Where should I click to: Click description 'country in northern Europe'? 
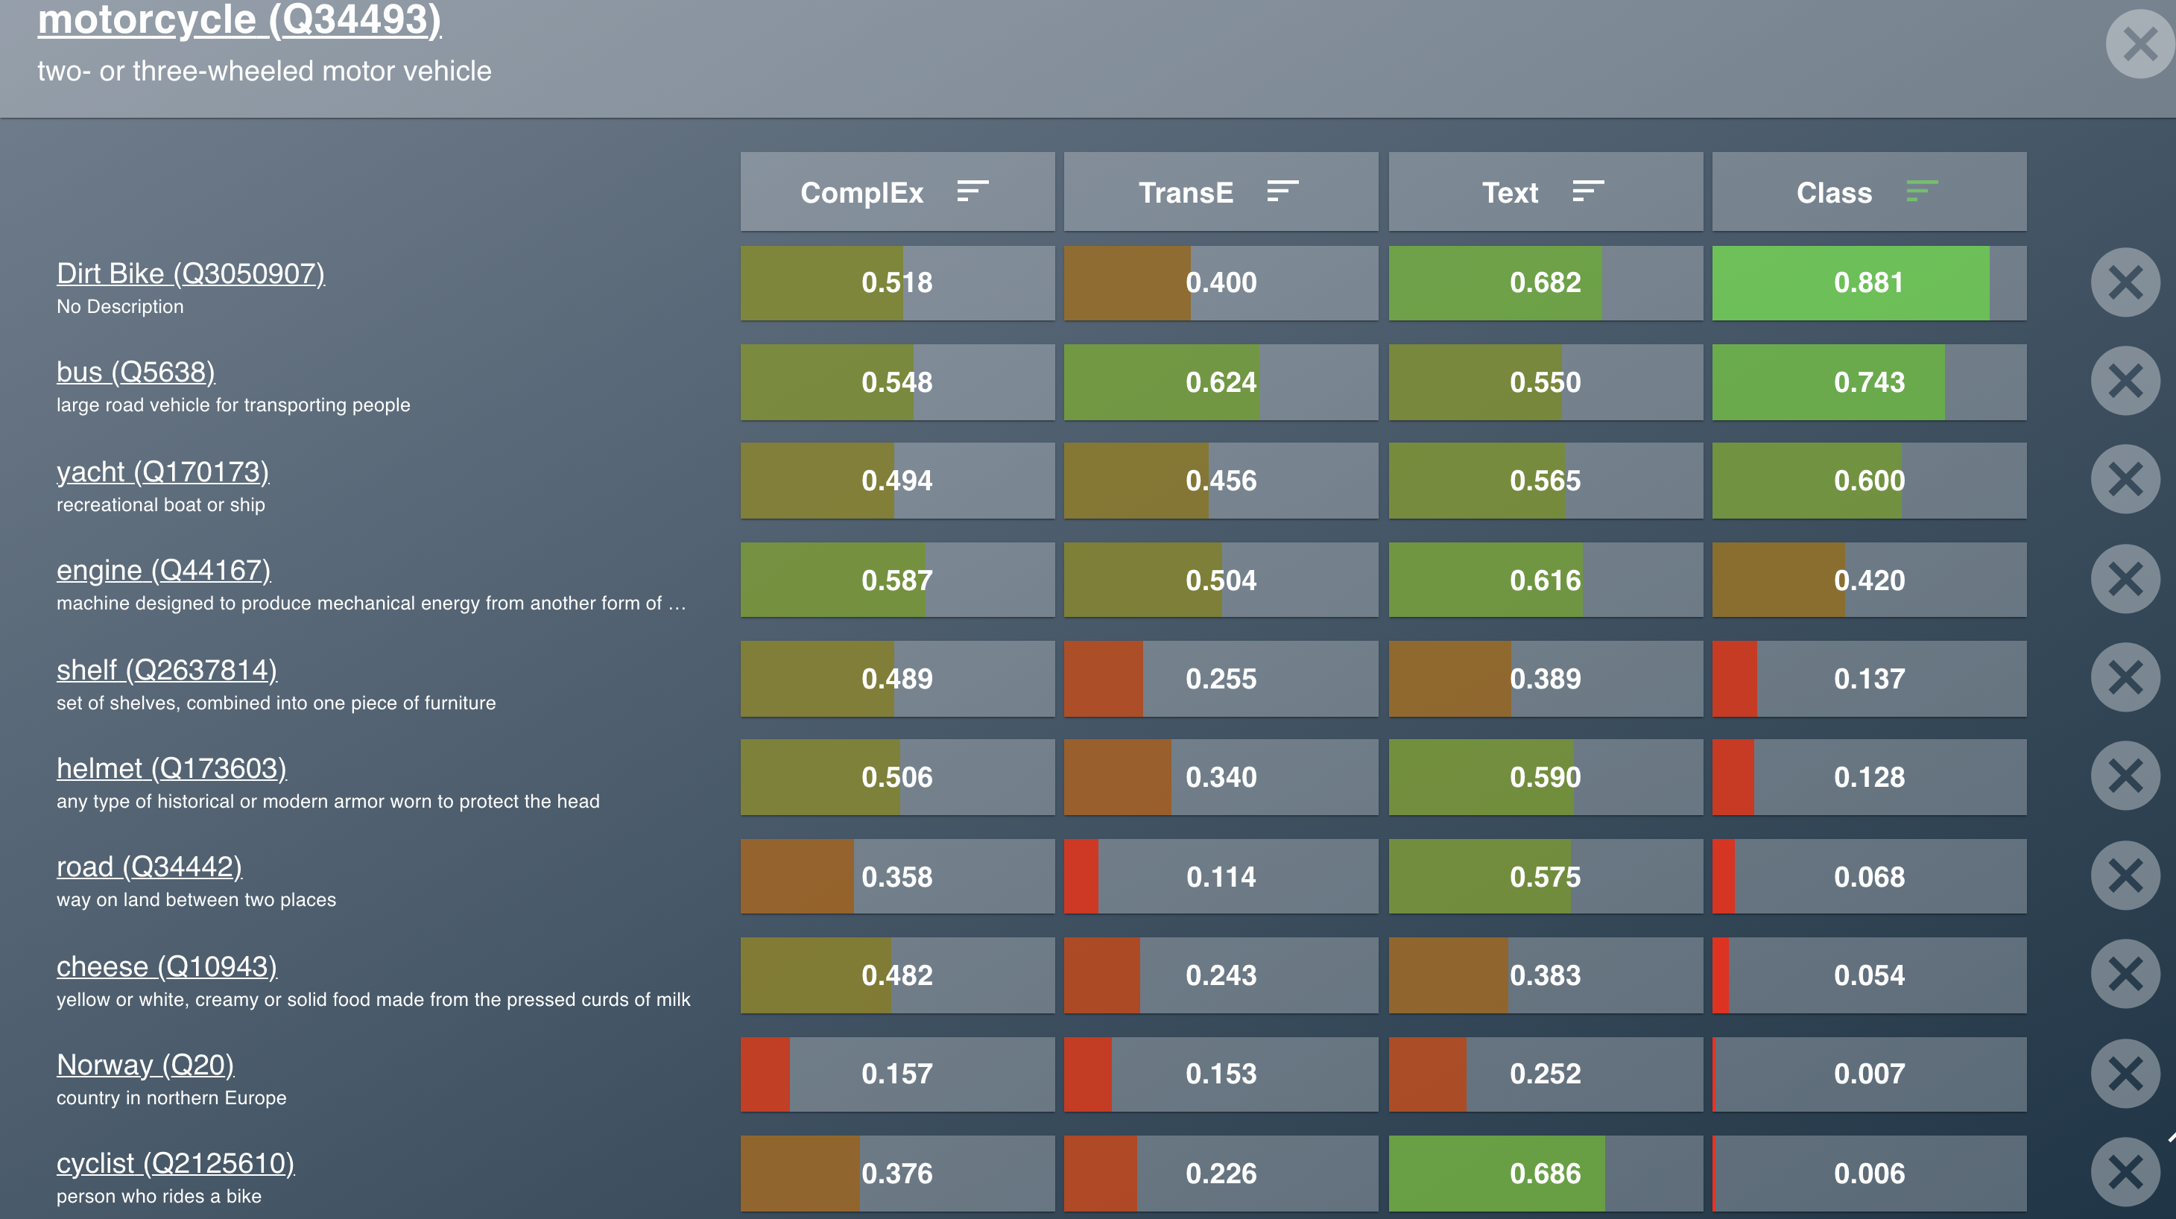[171, 1098]
